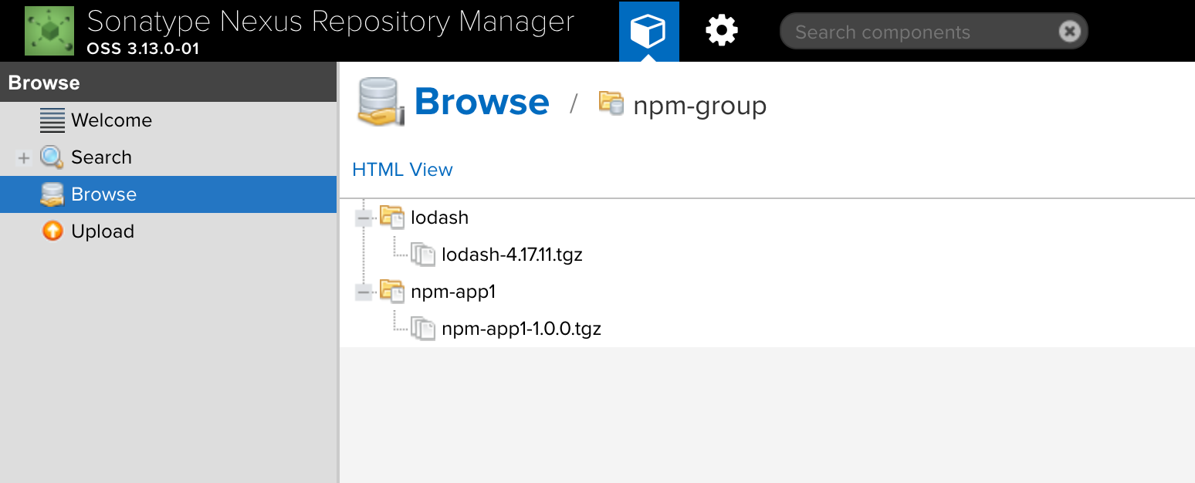This screenshot has height=483, width=1195.
Task: Click the lodash folder icon
Action: [x=393, y=218]
